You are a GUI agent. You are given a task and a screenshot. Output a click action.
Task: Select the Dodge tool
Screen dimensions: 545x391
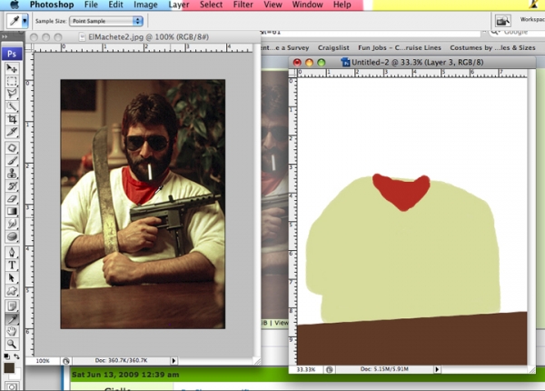point(12,236)
